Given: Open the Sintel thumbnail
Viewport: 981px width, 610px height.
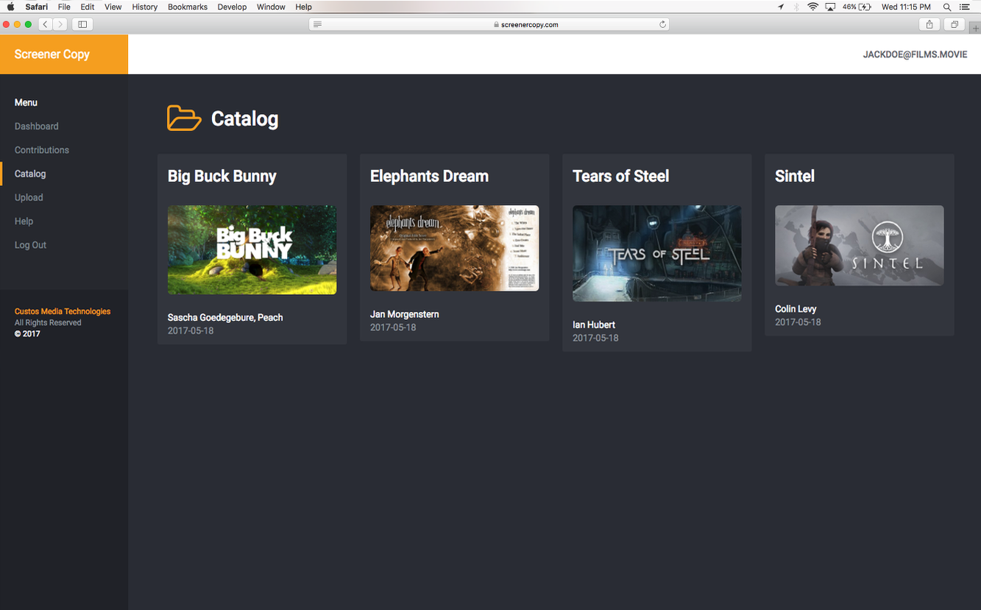Looking at the screenshot, I should tap(860, 246).
